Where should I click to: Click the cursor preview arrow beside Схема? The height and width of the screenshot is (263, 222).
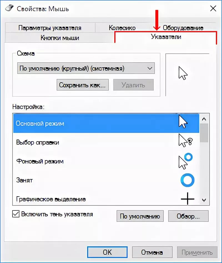(183, 73)
